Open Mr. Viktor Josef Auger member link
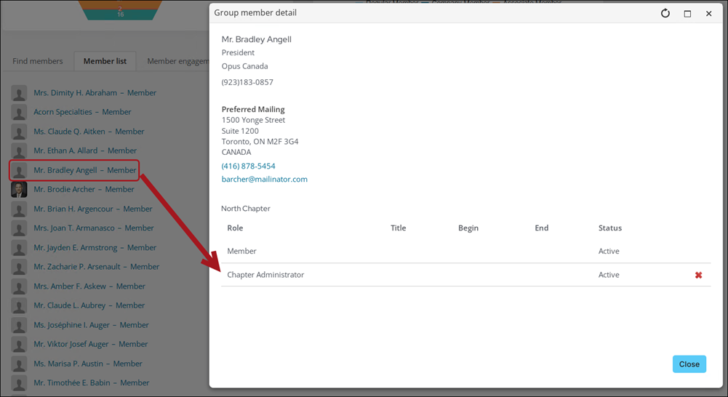Image resolution: width=728 pixels, height=397 pixels. pyautogui.click(x=90, y=344)
